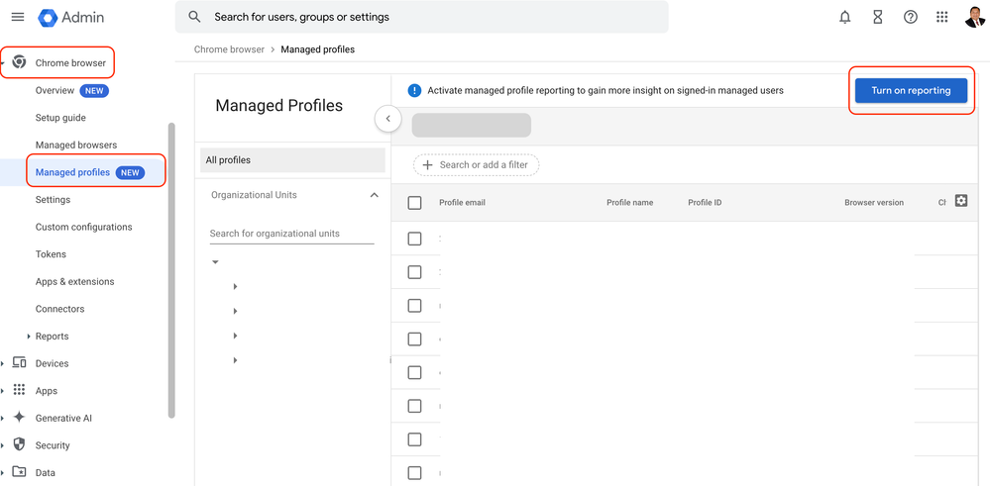Check the sixth profile row checkbox
This screenshot has width=990, height=486.
[x=414, y=406]
